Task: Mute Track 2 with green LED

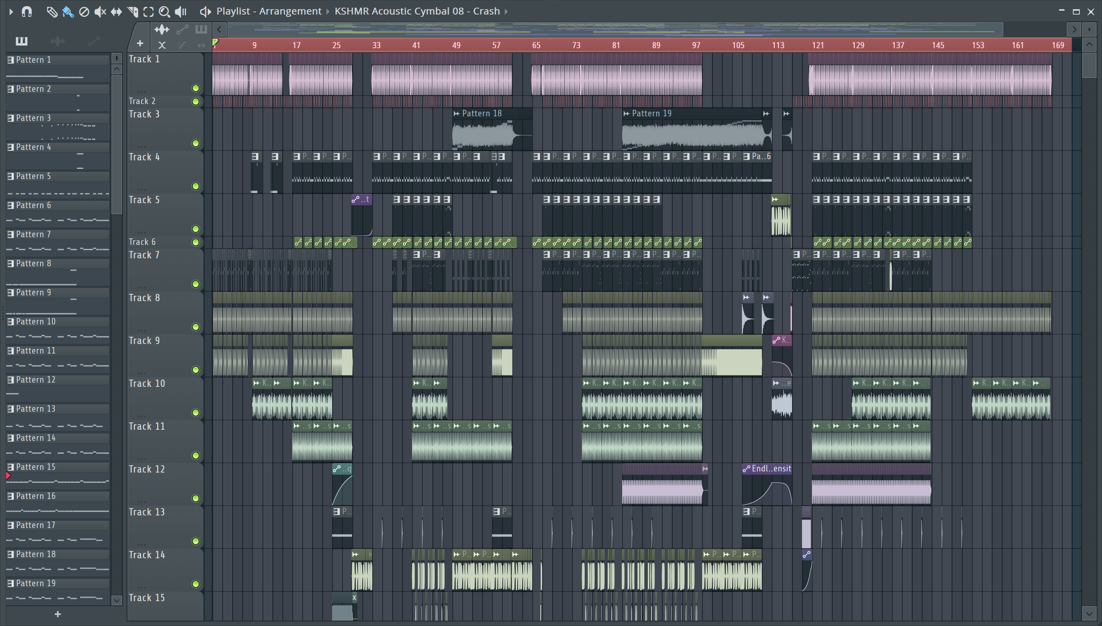Action: [x=196, y=101]
